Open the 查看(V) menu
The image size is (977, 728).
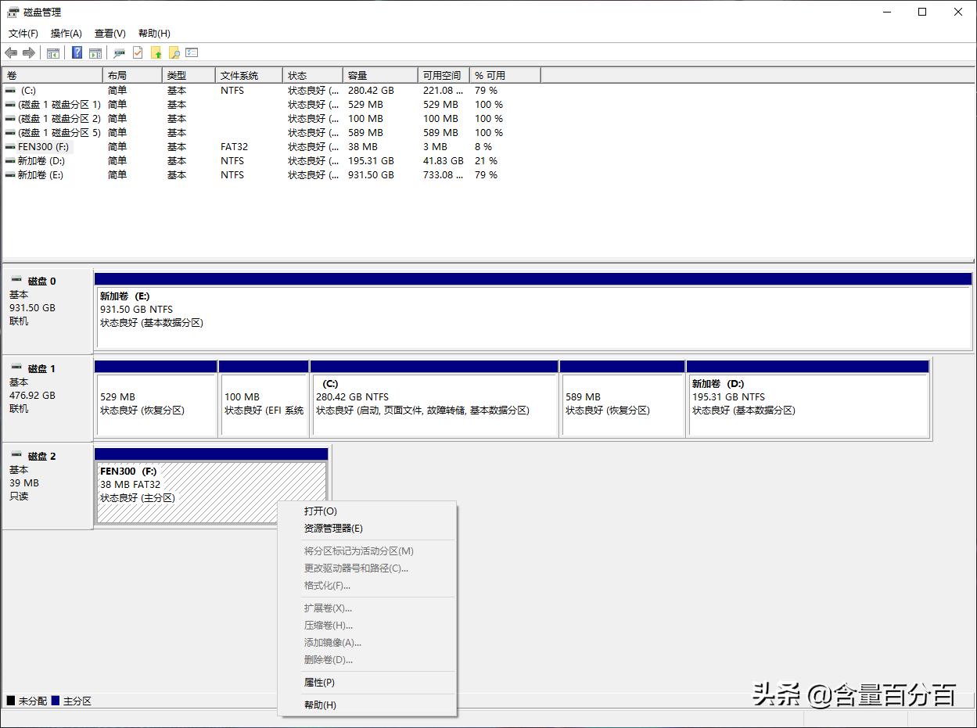point(110,34)
